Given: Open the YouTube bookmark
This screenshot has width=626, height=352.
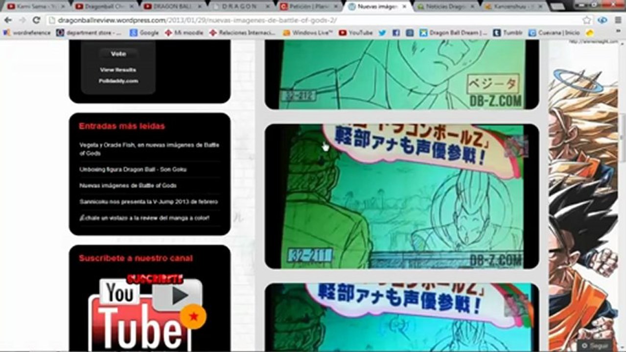Looking at the screenshot, I should point(355,33).
